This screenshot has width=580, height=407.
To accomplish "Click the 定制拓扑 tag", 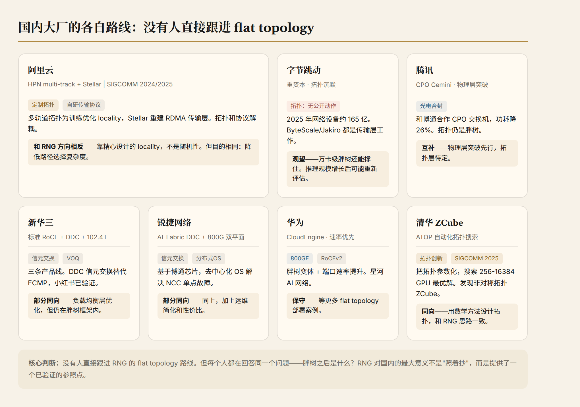I will click(43, 105).
